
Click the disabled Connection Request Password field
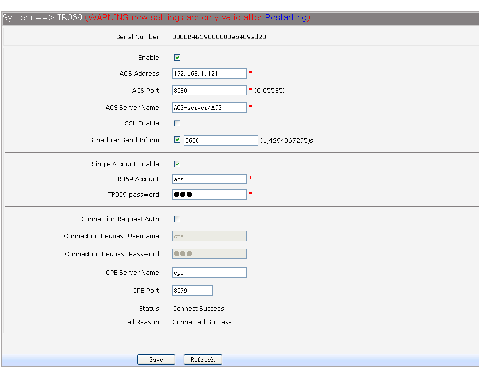click(209, 254)
